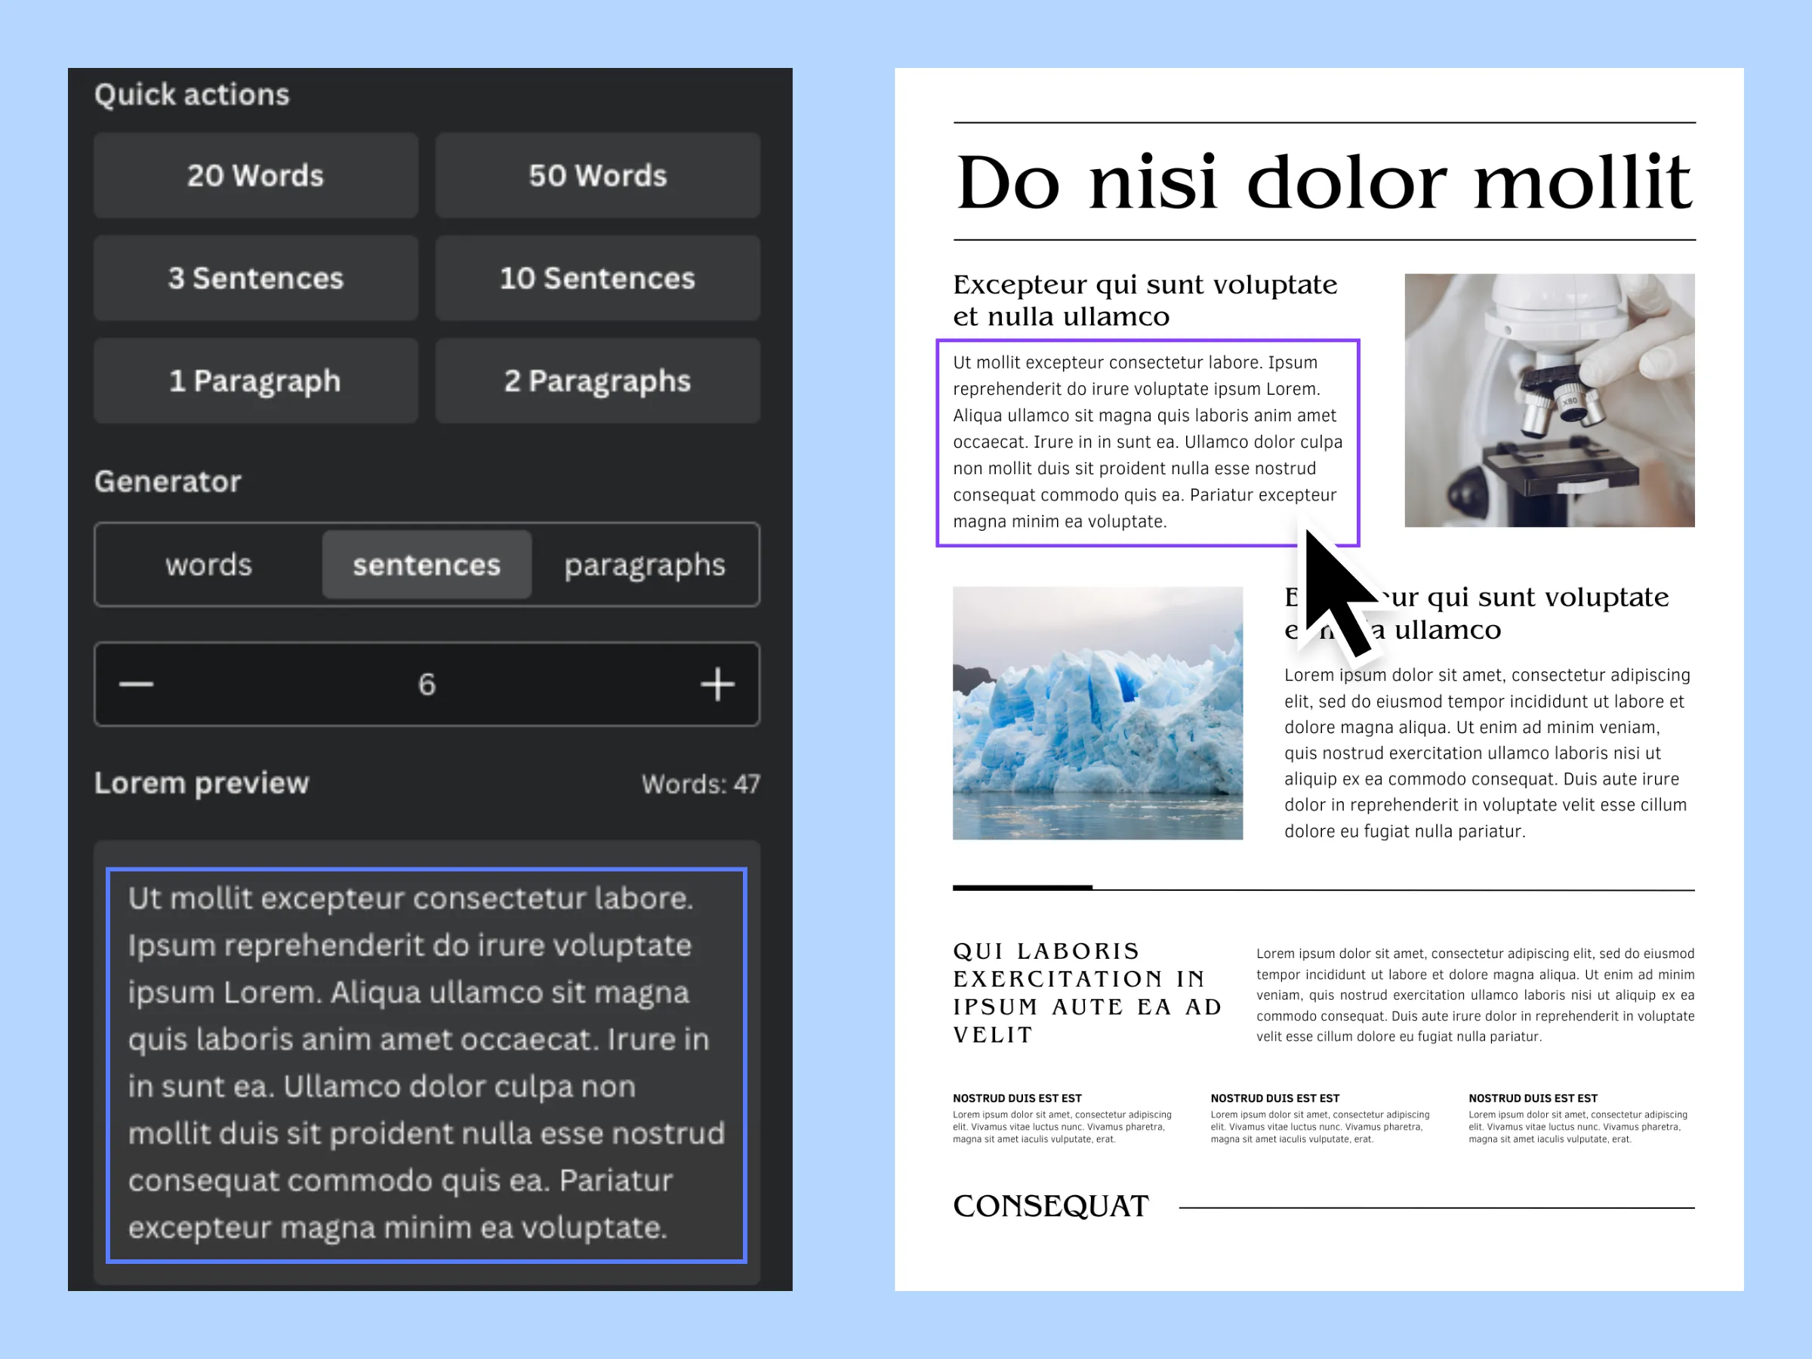This screenshot has height=1359, width=1812.
Task: Click the 'QUI LABORIS EXERCITATION' heading
Action: [x=1087, y=993]
